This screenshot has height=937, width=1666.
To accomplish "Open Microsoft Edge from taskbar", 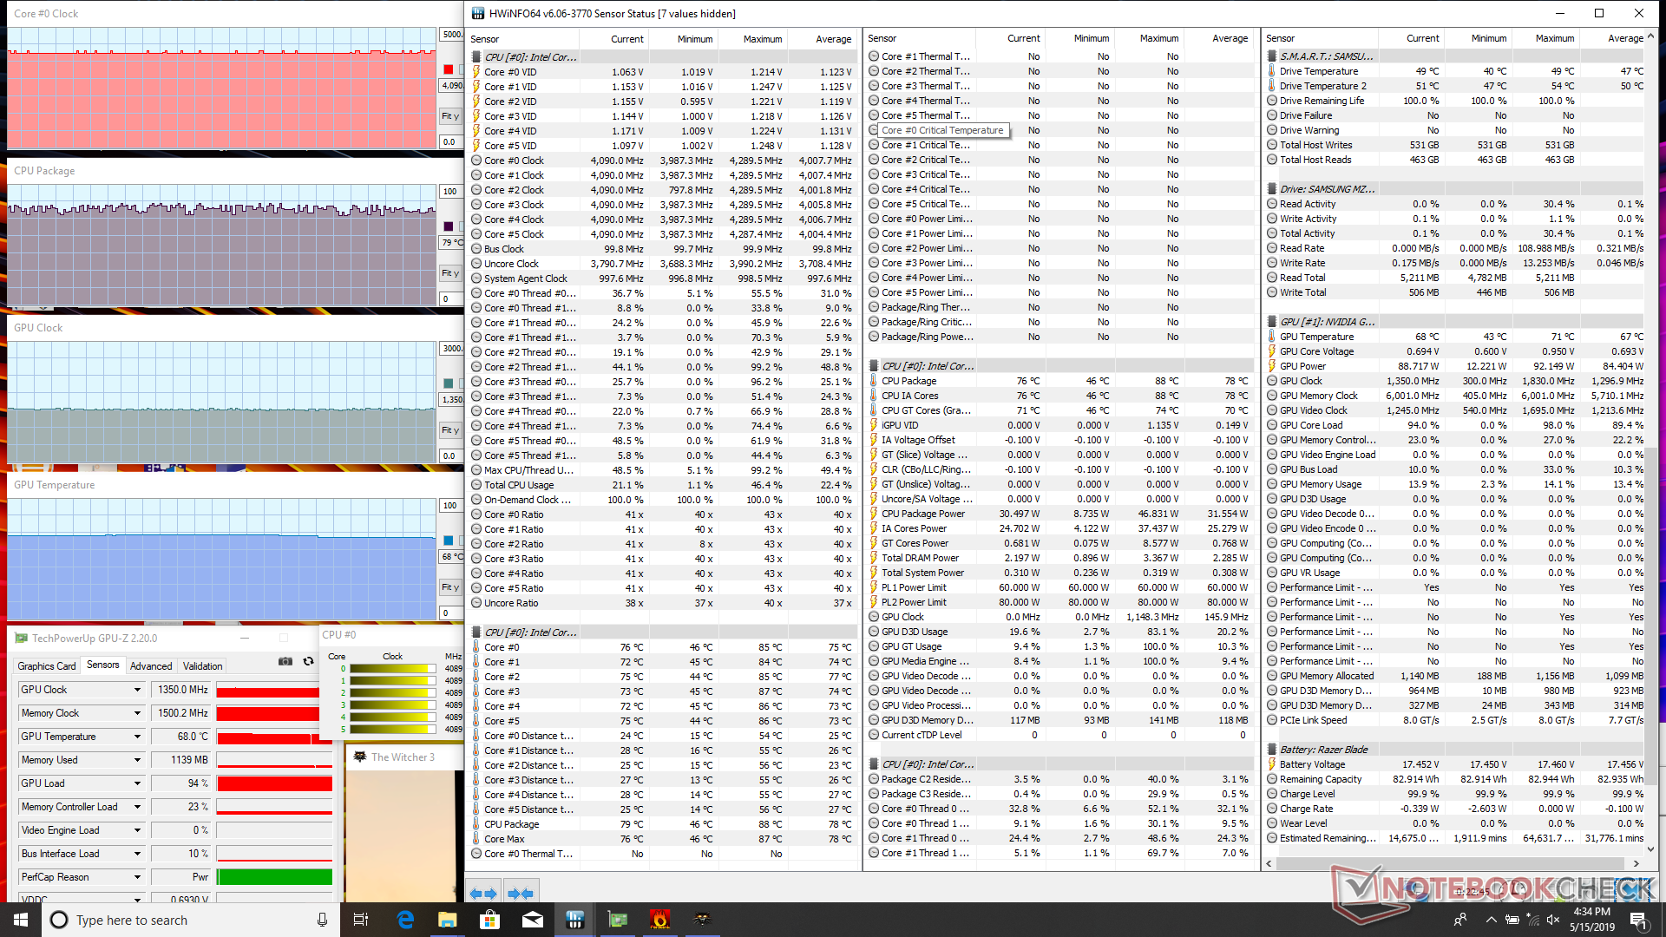I will point(405,920).
